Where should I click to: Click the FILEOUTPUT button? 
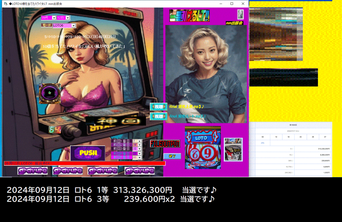(165, 144)
